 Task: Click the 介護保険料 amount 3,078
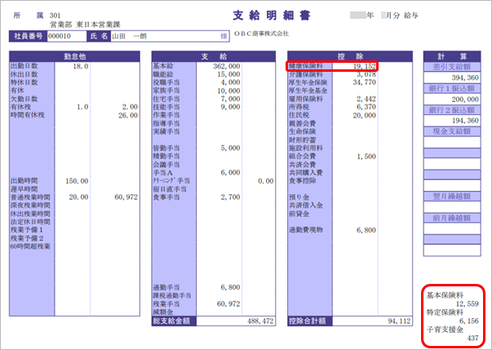(366, 74)
